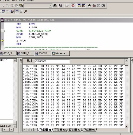
Task: Click memory row address C:0xC100:
Action: click(x=30, y=116)
